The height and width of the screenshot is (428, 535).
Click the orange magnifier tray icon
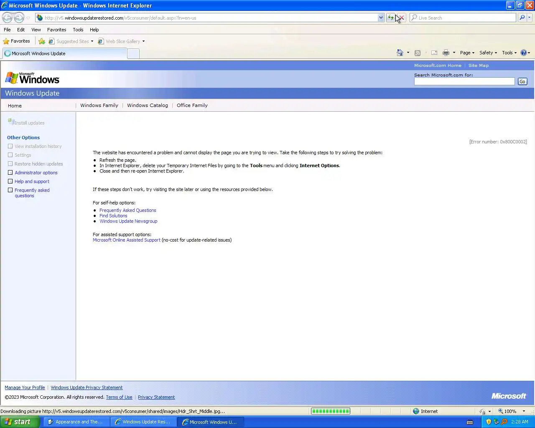pos(504,422)
